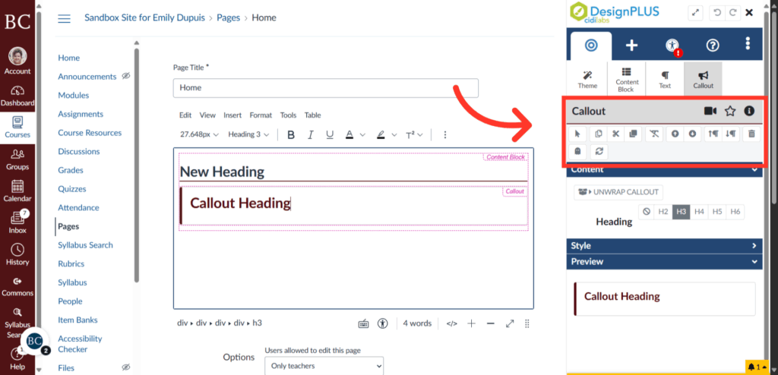Open the editor Tools menu
Image resolution: width=778 pixels, height=375 pixels.
[x=288, y=115]
